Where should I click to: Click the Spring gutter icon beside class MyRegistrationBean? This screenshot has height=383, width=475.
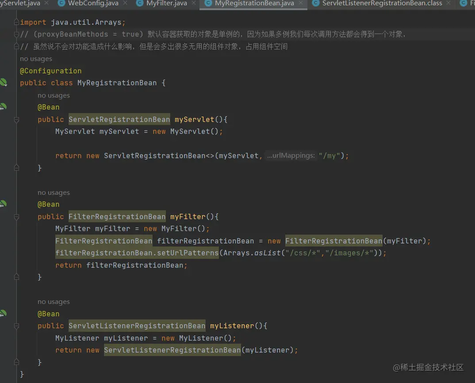tap(4, 82)
